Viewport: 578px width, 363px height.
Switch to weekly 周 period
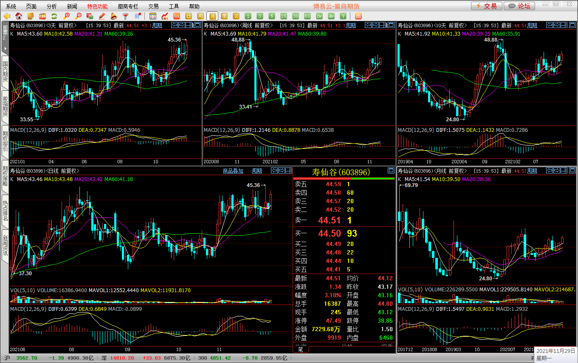point(200,16)
